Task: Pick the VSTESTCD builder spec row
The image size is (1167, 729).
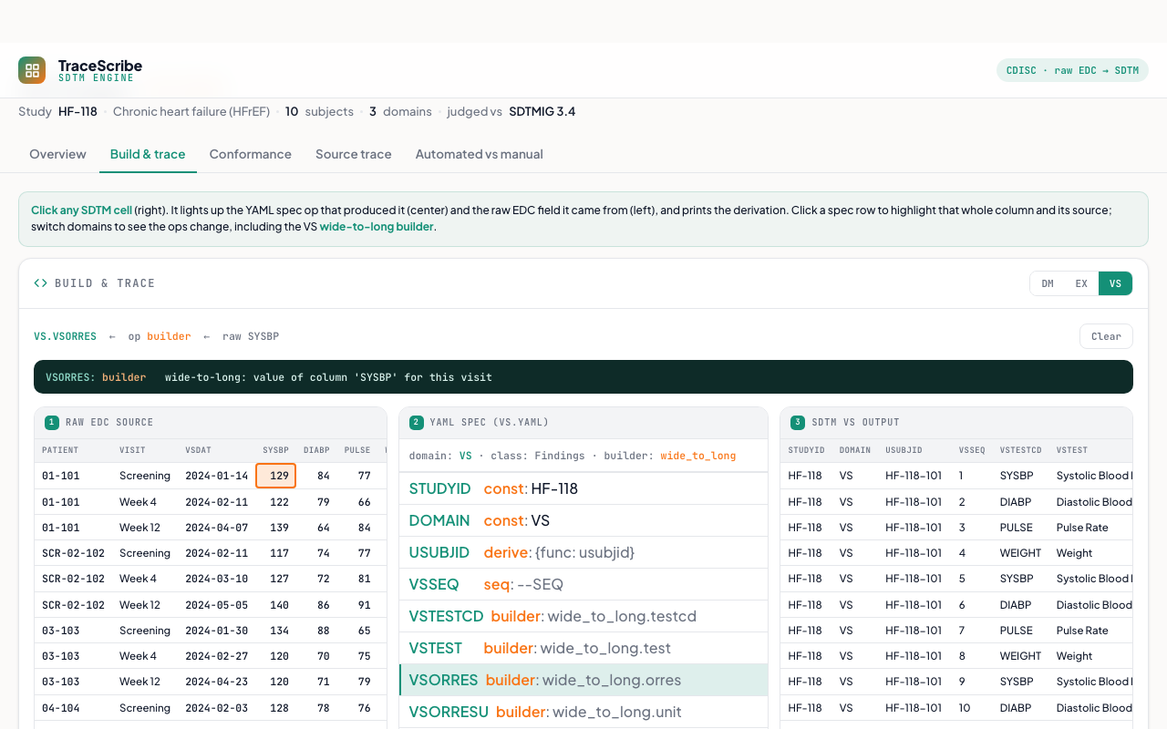Action: point(583,616)
